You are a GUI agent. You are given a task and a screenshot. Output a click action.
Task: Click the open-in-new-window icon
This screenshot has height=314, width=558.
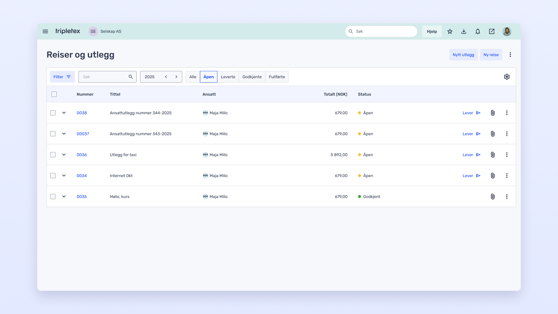(492, 31)
